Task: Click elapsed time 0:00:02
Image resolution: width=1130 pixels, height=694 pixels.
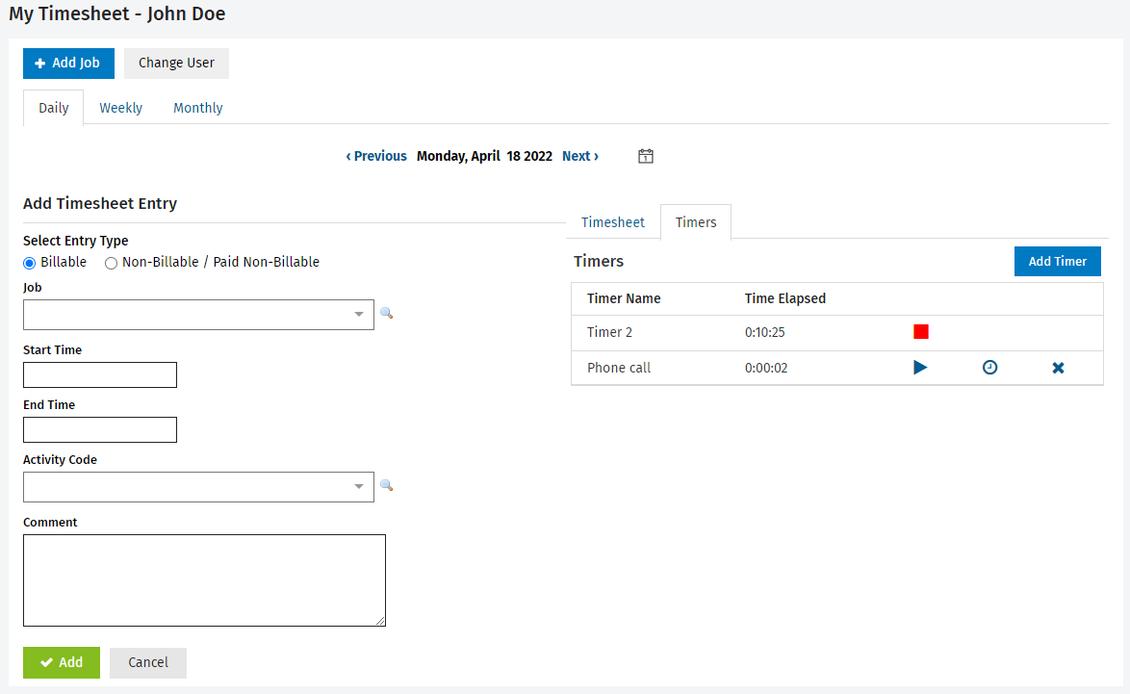Action: [x=766, y=369]
